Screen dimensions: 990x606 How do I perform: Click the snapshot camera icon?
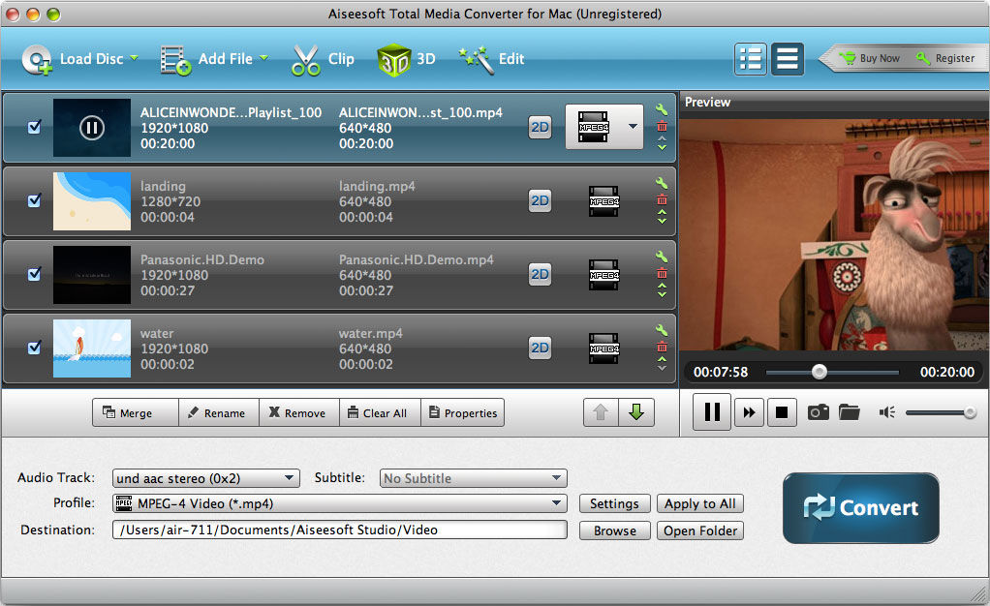[819, 412]
